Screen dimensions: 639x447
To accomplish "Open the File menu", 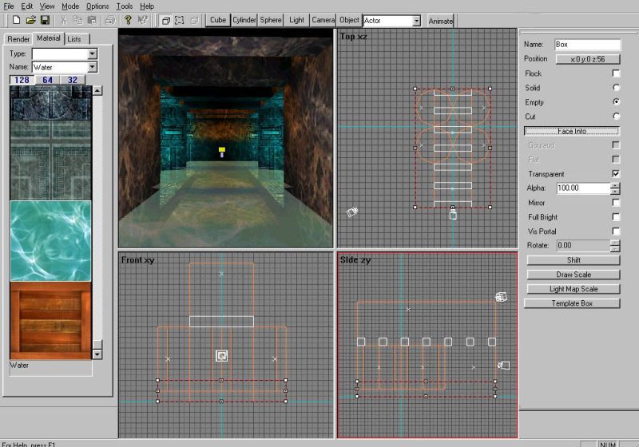I will [9, 6].
